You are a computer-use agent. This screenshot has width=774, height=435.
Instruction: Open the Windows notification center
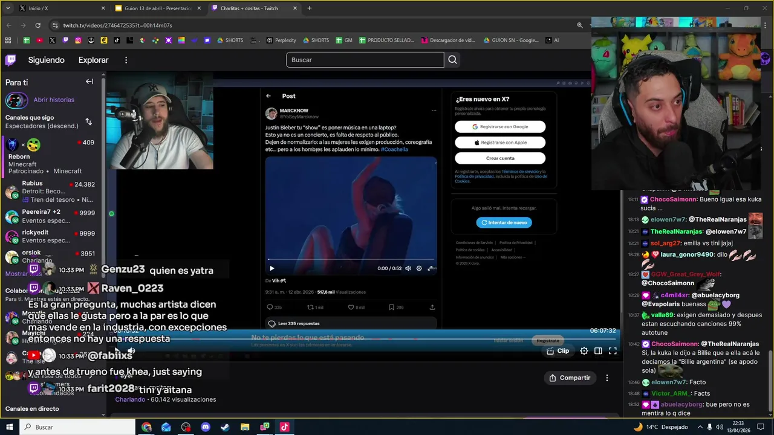(761, 427)
